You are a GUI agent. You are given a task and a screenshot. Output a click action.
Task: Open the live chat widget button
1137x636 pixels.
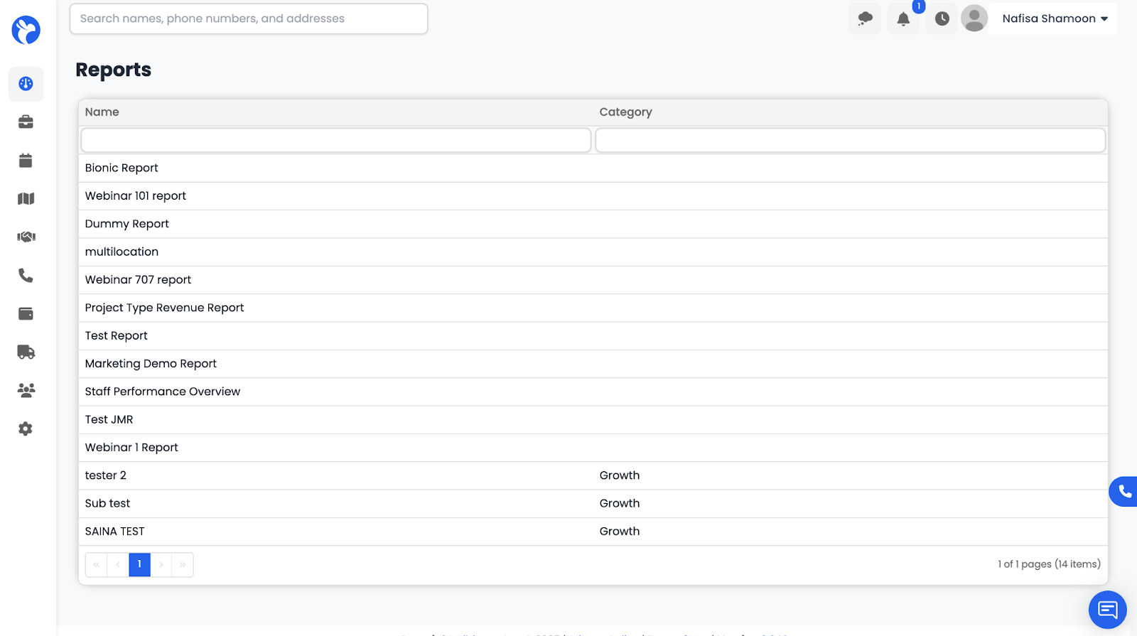point(1107,610)
